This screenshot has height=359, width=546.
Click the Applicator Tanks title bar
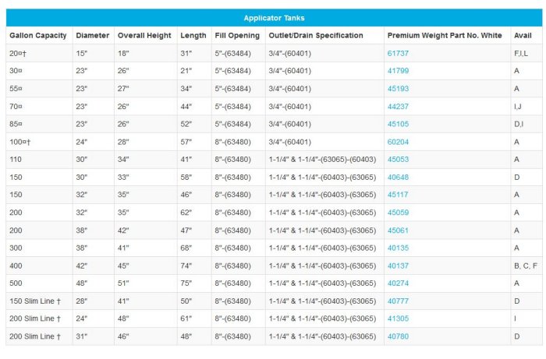point(274,18)
